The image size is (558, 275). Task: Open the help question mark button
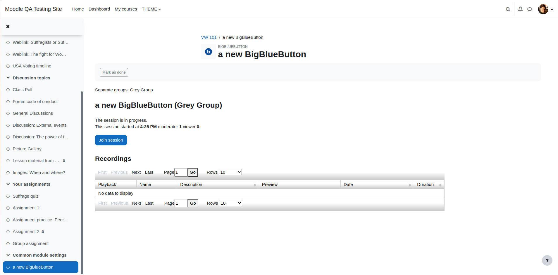click(547, 260)
